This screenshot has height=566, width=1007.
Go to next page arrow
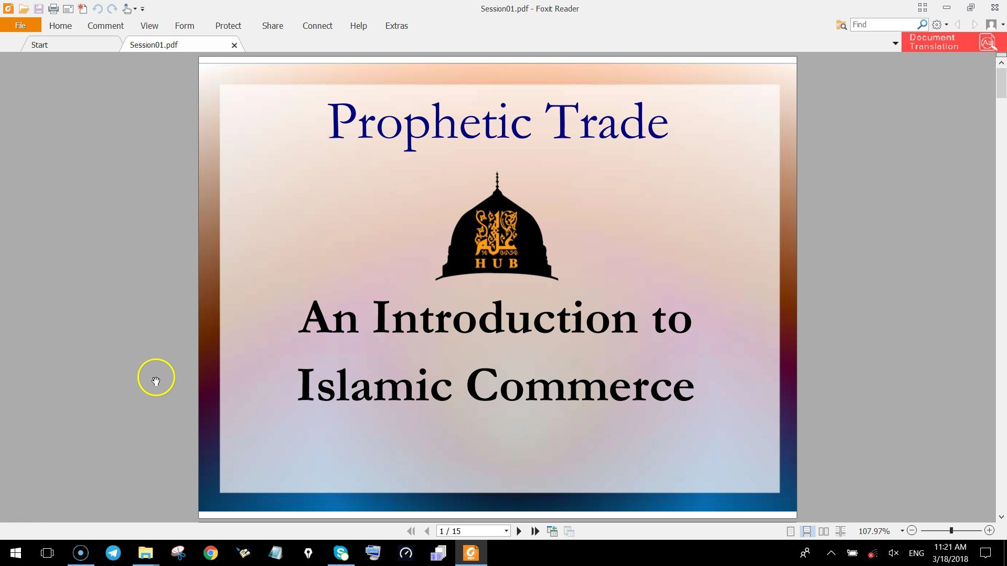point(519,531)
